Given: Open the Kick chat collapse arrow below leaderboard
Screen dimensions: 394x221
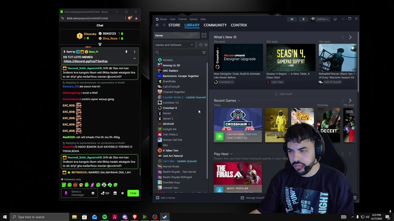Looking at the screenshot, I should (x=100, y=44).
